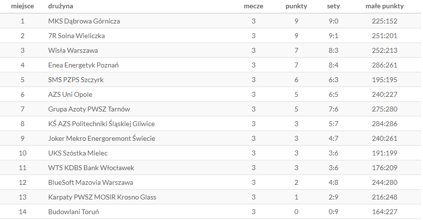Viewport: 423px width, 220px height.
Task: Select the 'punkty' column header
Action: [x=296, y=6]
